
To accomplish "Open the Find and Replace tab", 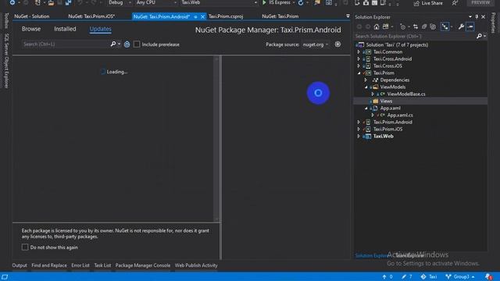I will pos(49,265).
